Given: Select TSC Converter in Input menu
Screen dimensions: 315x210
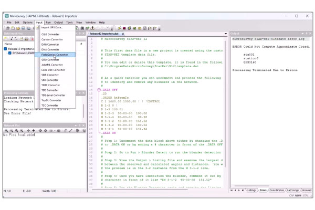Looking at the screenshot, I should [x=55, y=106].
